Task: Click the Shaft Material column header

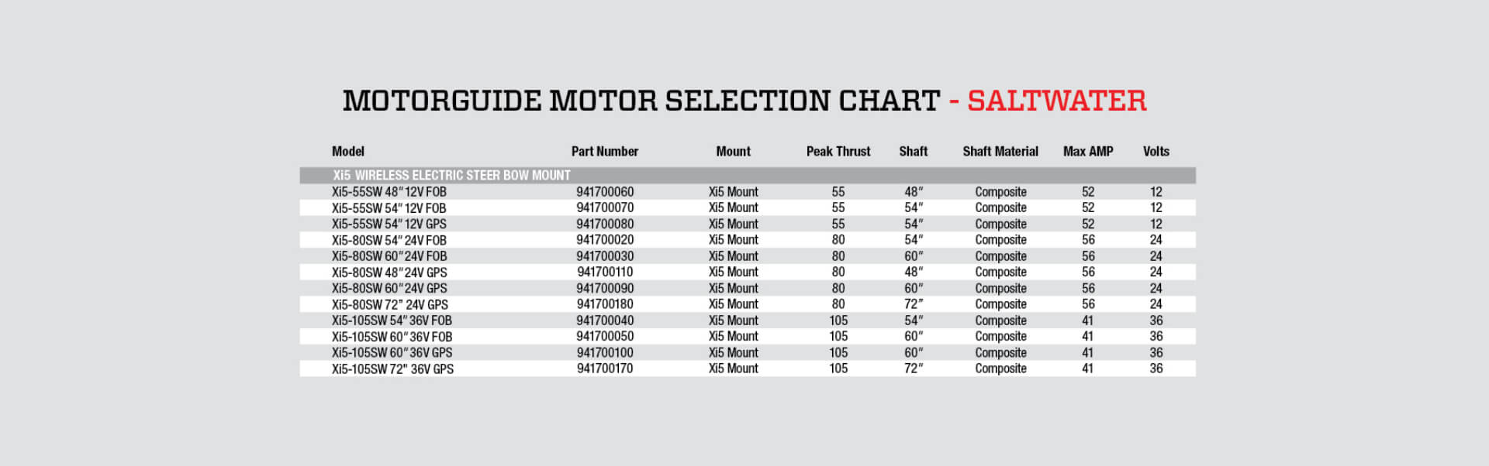Action: pos(1000,152)
